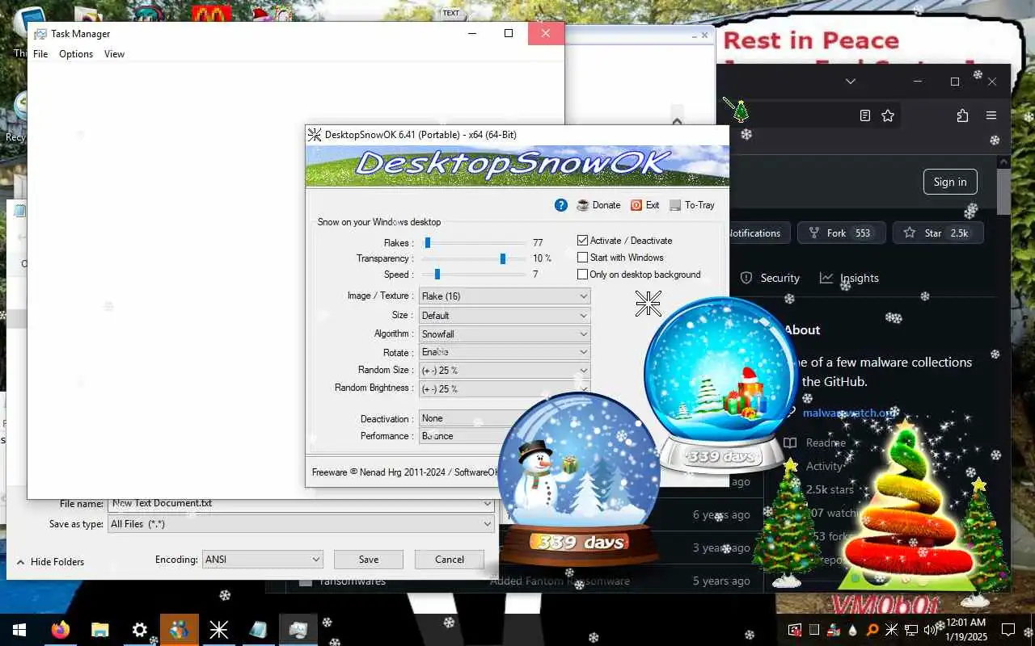Open the Readme link in About
The image size is (1035, 646).
[826, 443]
